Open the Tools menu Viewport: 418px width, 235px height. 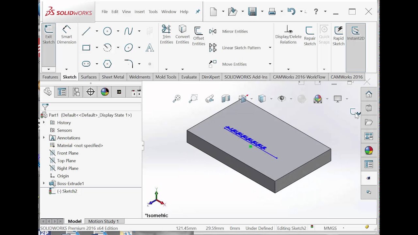(x=153, y=12)
